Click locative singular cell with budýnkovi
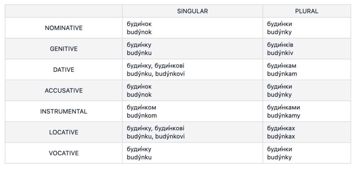This screenshot has height=169, width=357. tap(192, 132)
